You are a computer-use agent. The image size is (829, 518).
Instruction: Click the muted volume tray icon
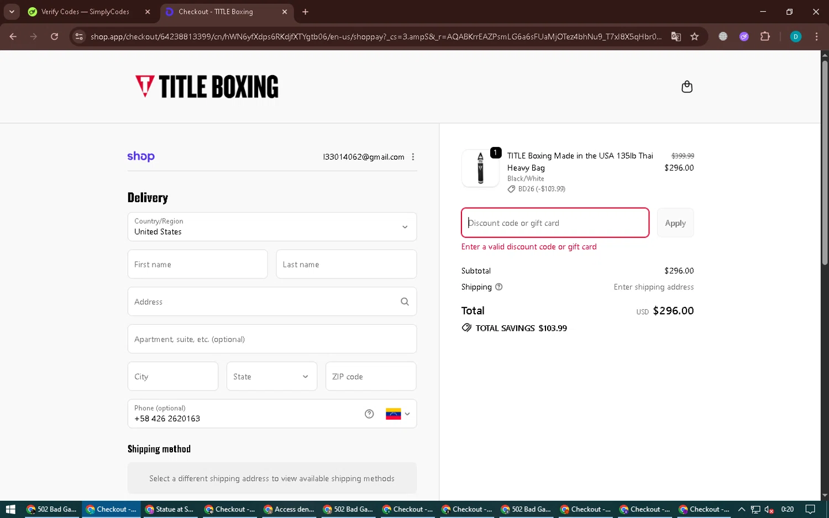769,509
